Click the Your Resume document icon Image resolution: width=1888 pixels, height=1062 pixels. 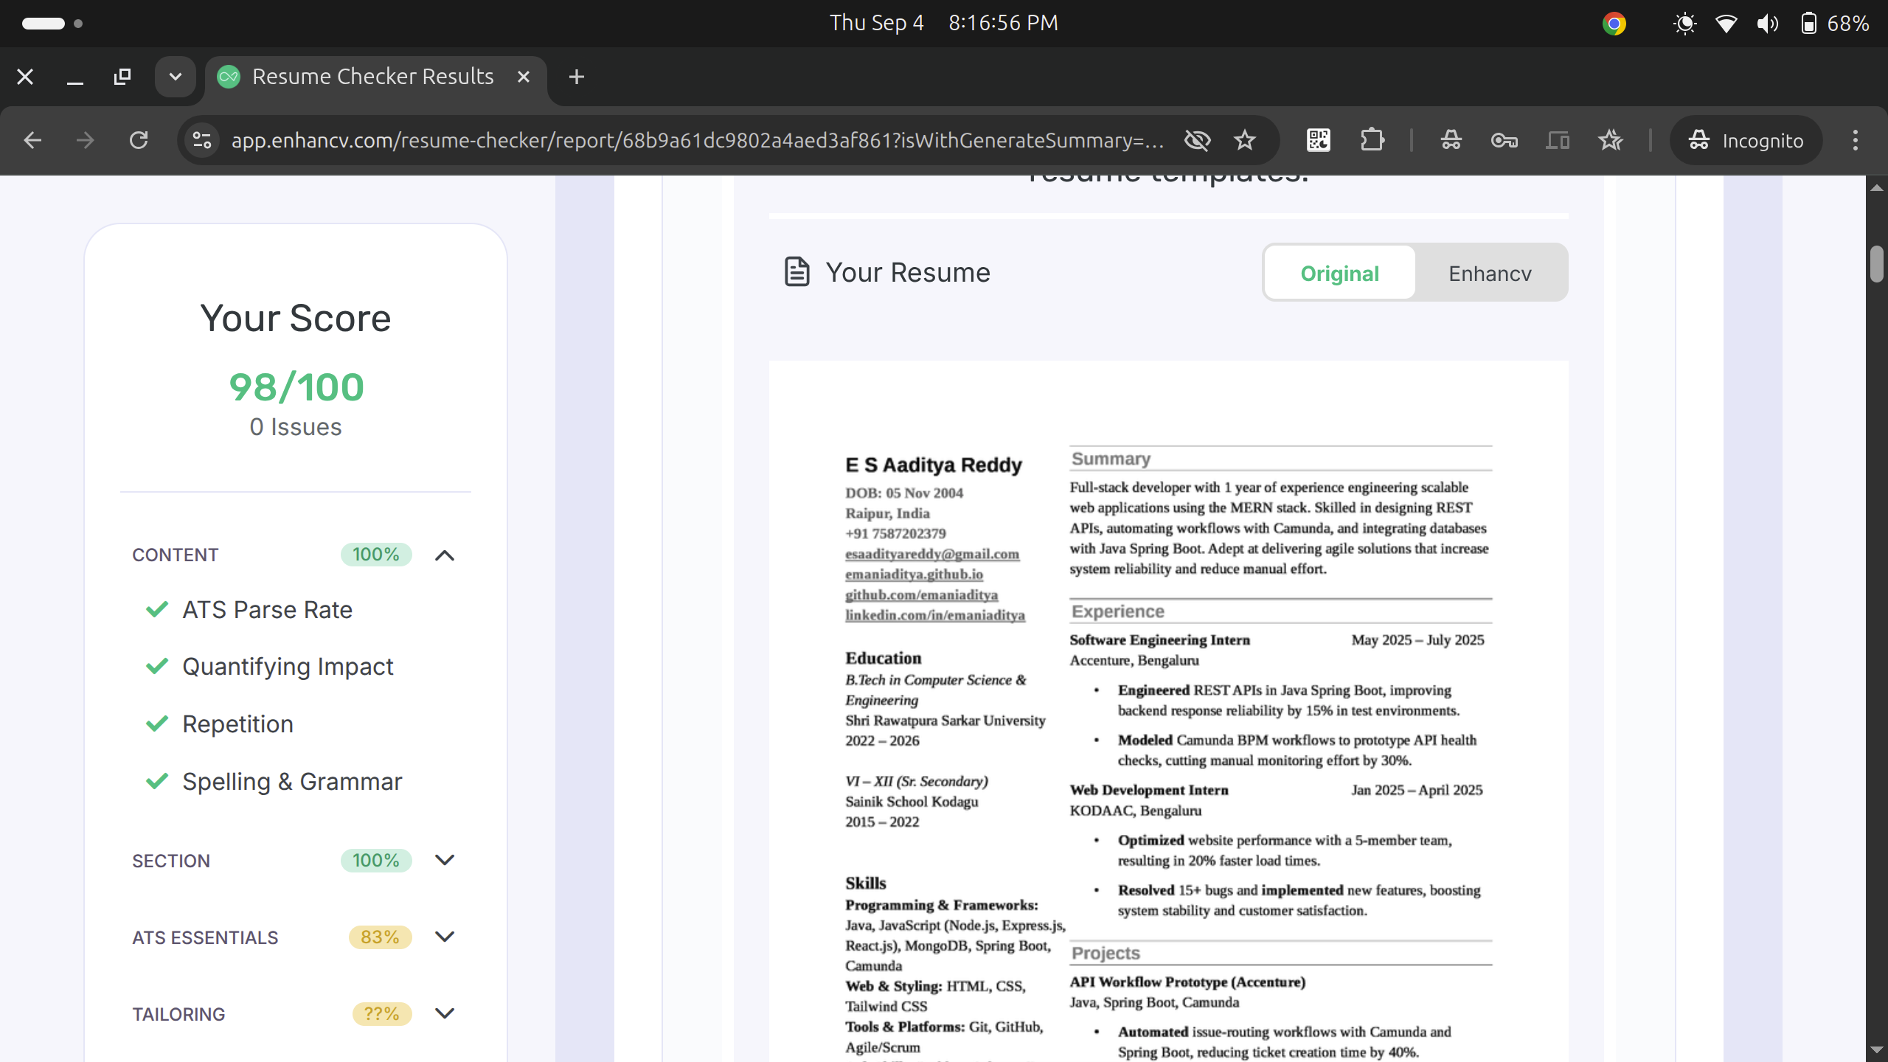click(x=796, y=272)
